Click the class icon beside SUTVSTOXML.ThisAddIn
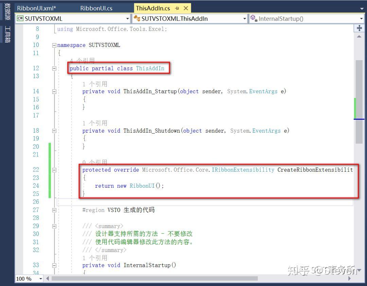This screenshot has height=286, width=367. click(x=137, y=18)
